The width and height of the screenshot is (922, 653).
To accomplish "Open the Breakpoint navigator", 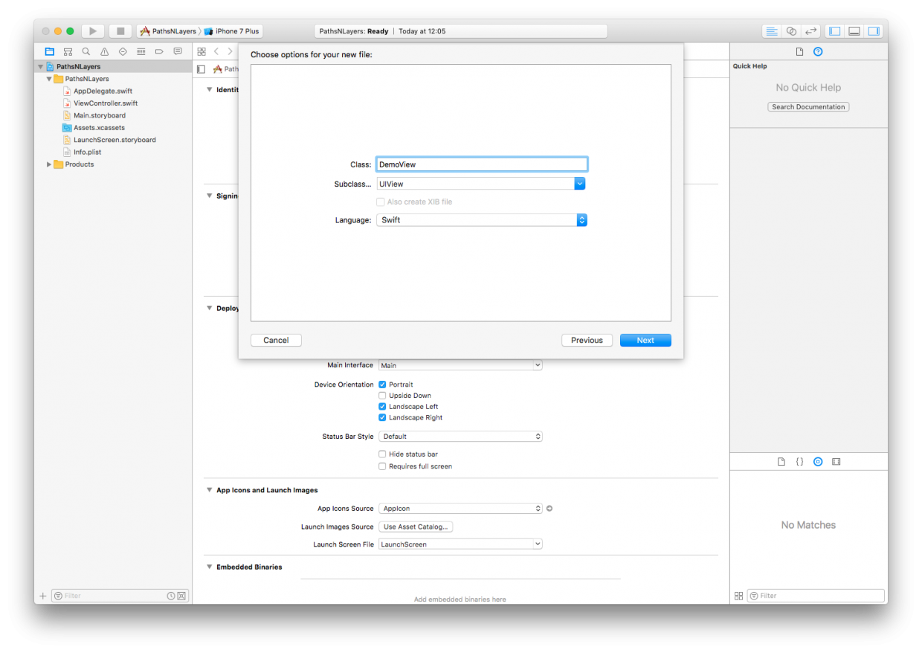I will pyautogui.click(x=158, y=51).
